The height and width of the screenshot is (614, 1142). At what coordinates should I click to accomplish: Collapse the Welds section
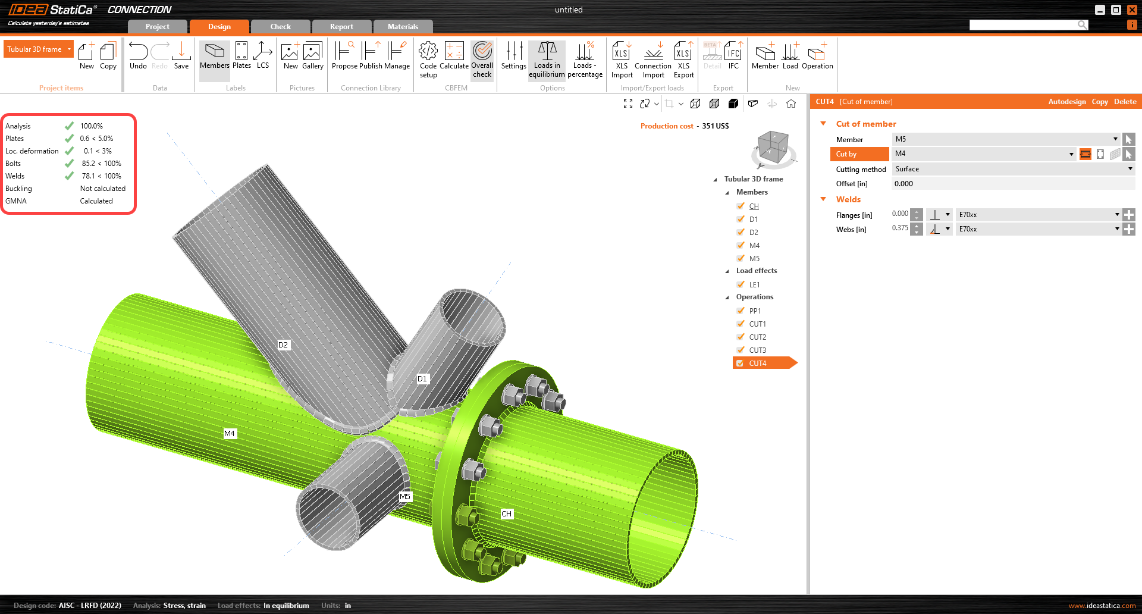pyautogui.click(x=824, y=199)
